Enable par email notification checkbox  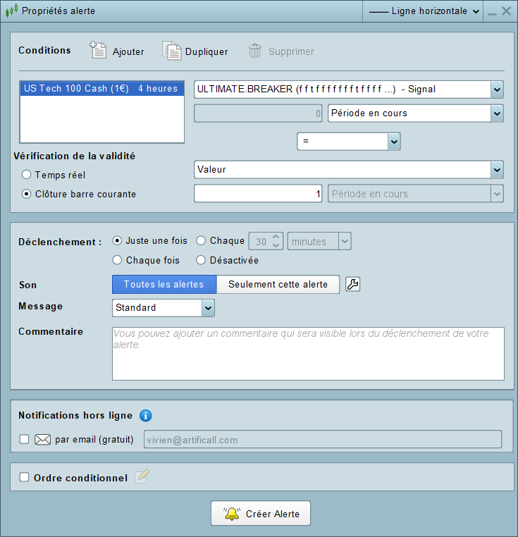click(25, 439)
